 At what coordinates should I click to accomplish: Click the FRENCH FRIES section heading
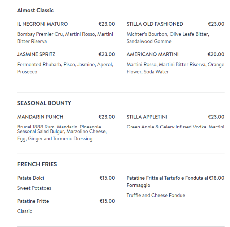[x=37, y=164]
